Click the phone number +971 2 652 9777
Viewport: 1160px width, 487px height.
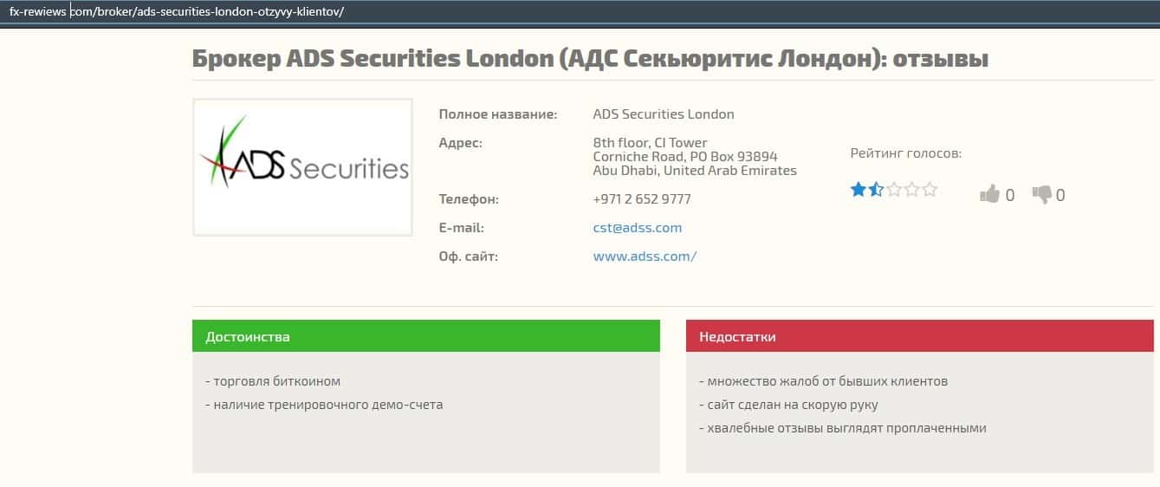[641, 199]
